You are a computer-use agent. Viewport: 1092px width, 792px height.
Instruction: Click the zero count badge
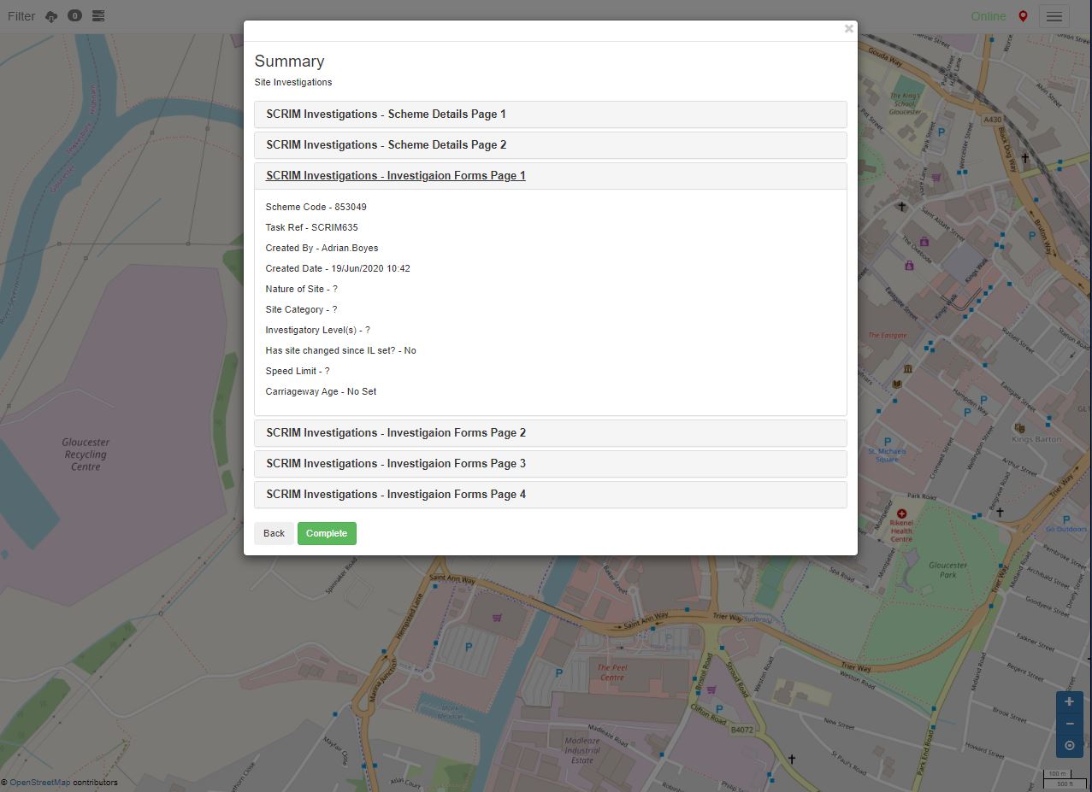75,15
